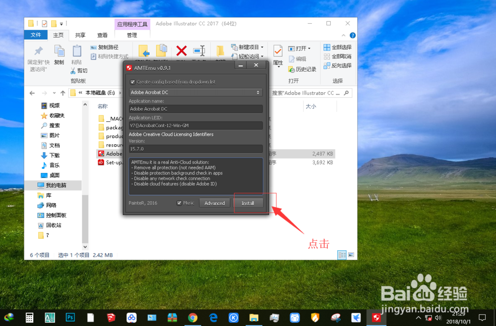The height and width of the screenshot is (326, 496).
Task: Click the Install button in AMTEmu
Action: tap(248, 203)
